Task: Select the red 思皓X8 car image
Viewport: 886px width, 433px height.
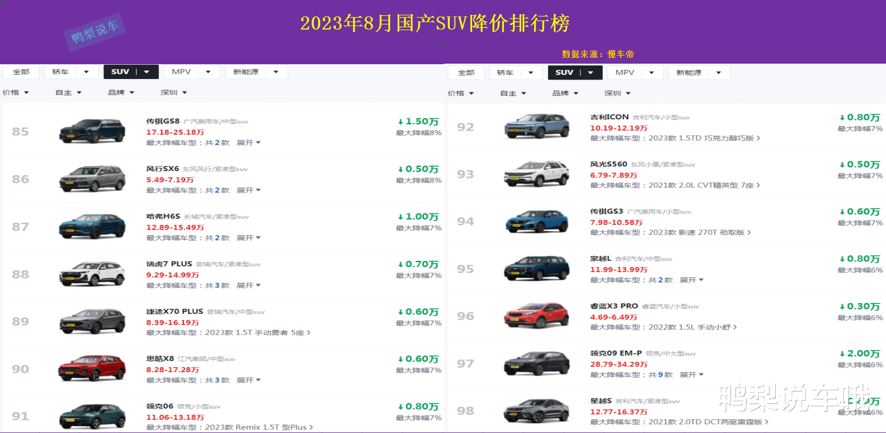Action: [92, 369]
